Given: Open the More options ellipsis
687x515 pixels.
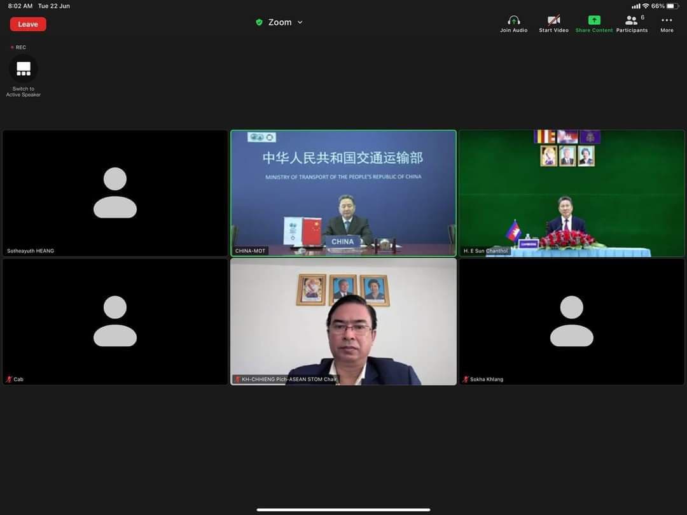Looking at the screenshot, I should 667,20.
